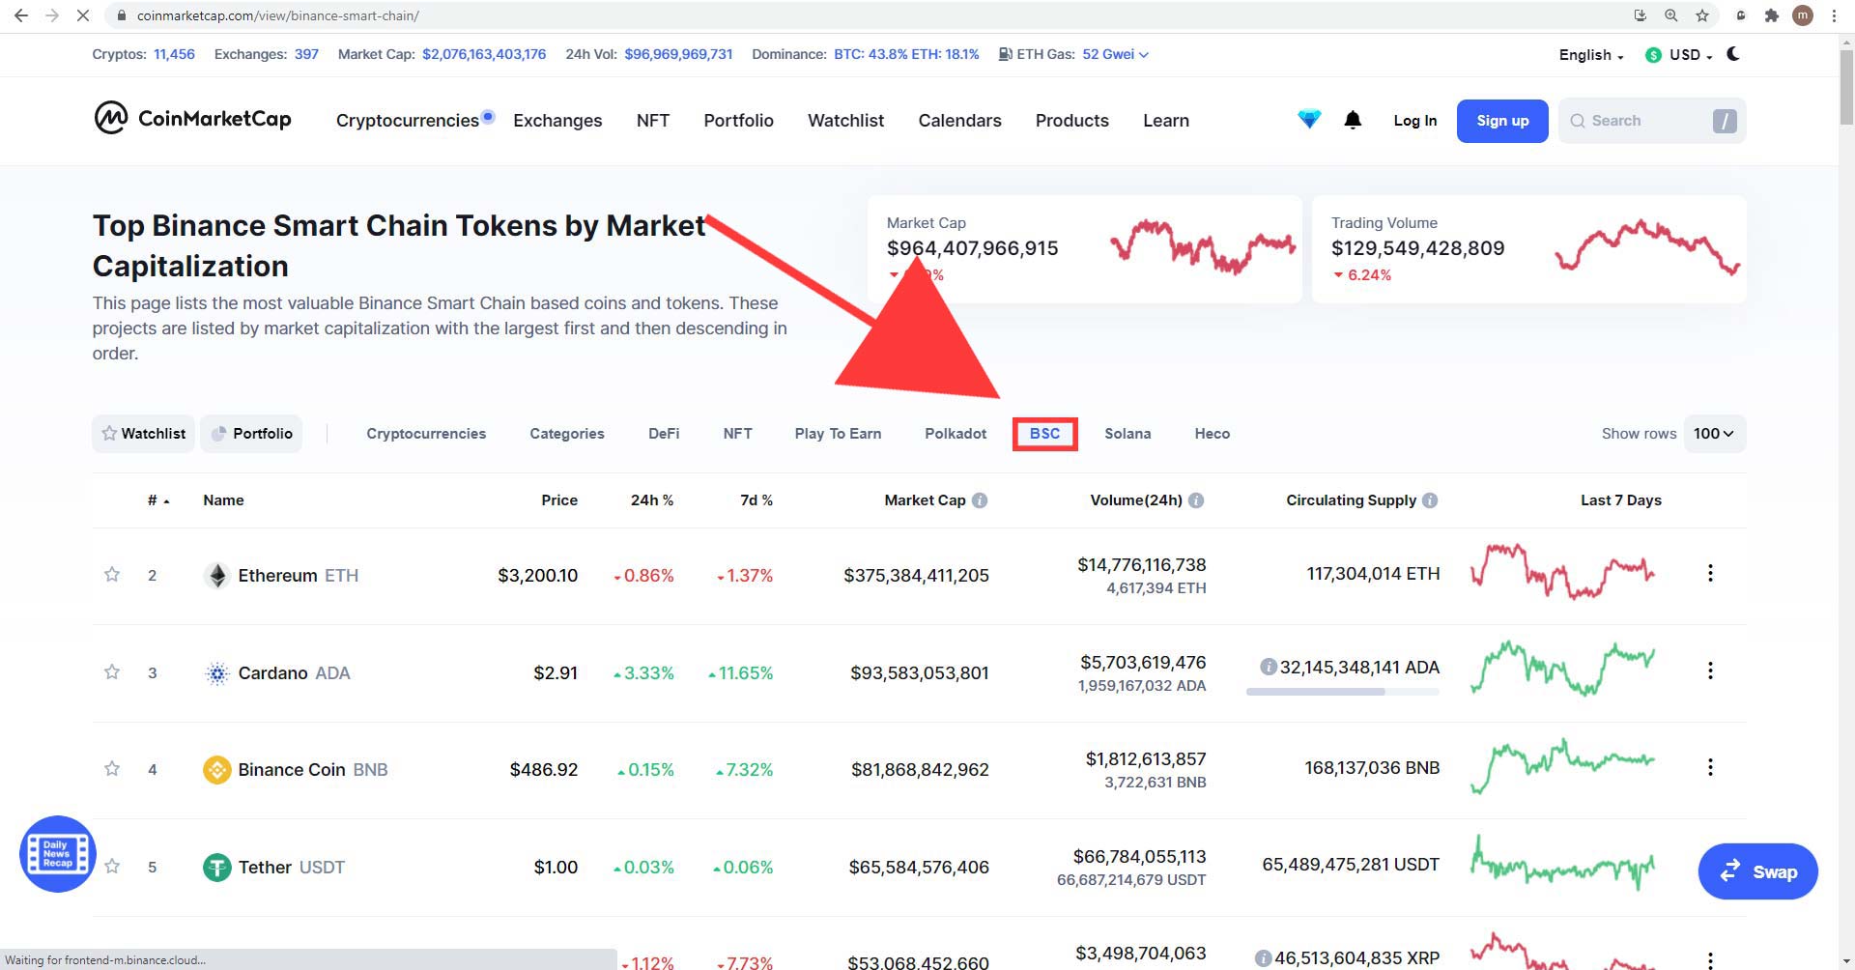Switch to Play To Earn tab
Viewport: 1855px width, 970px height.
pyautogui.click(x=838, y=434)
